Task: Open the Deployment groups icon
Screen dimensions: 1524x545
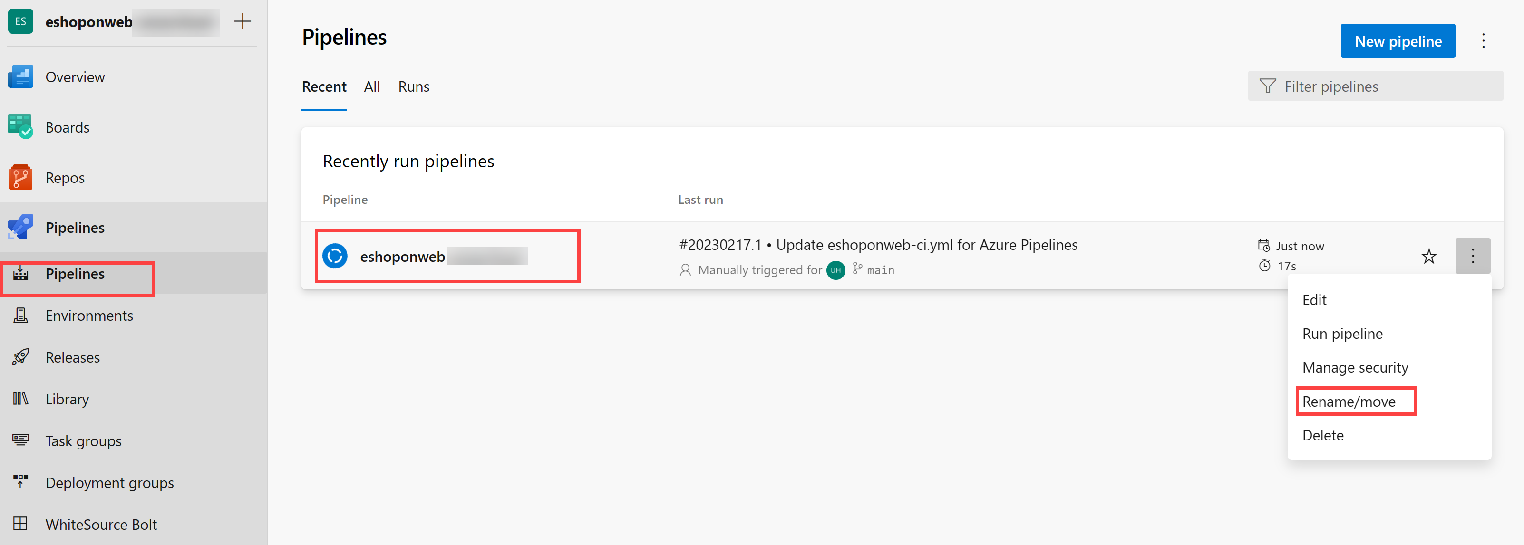Action: [x=21, y=482]
